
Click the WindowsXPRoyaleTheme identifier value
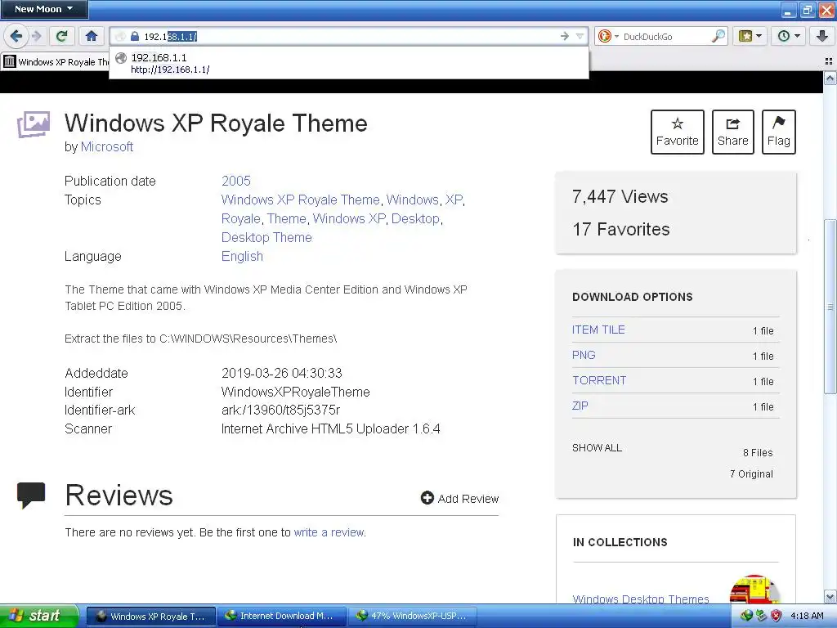(x=295, y=392)
